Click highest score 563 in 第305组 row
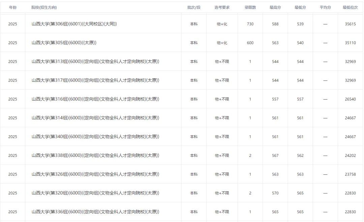Viewport: 364px width, 222px height. [x=275, y=43]
